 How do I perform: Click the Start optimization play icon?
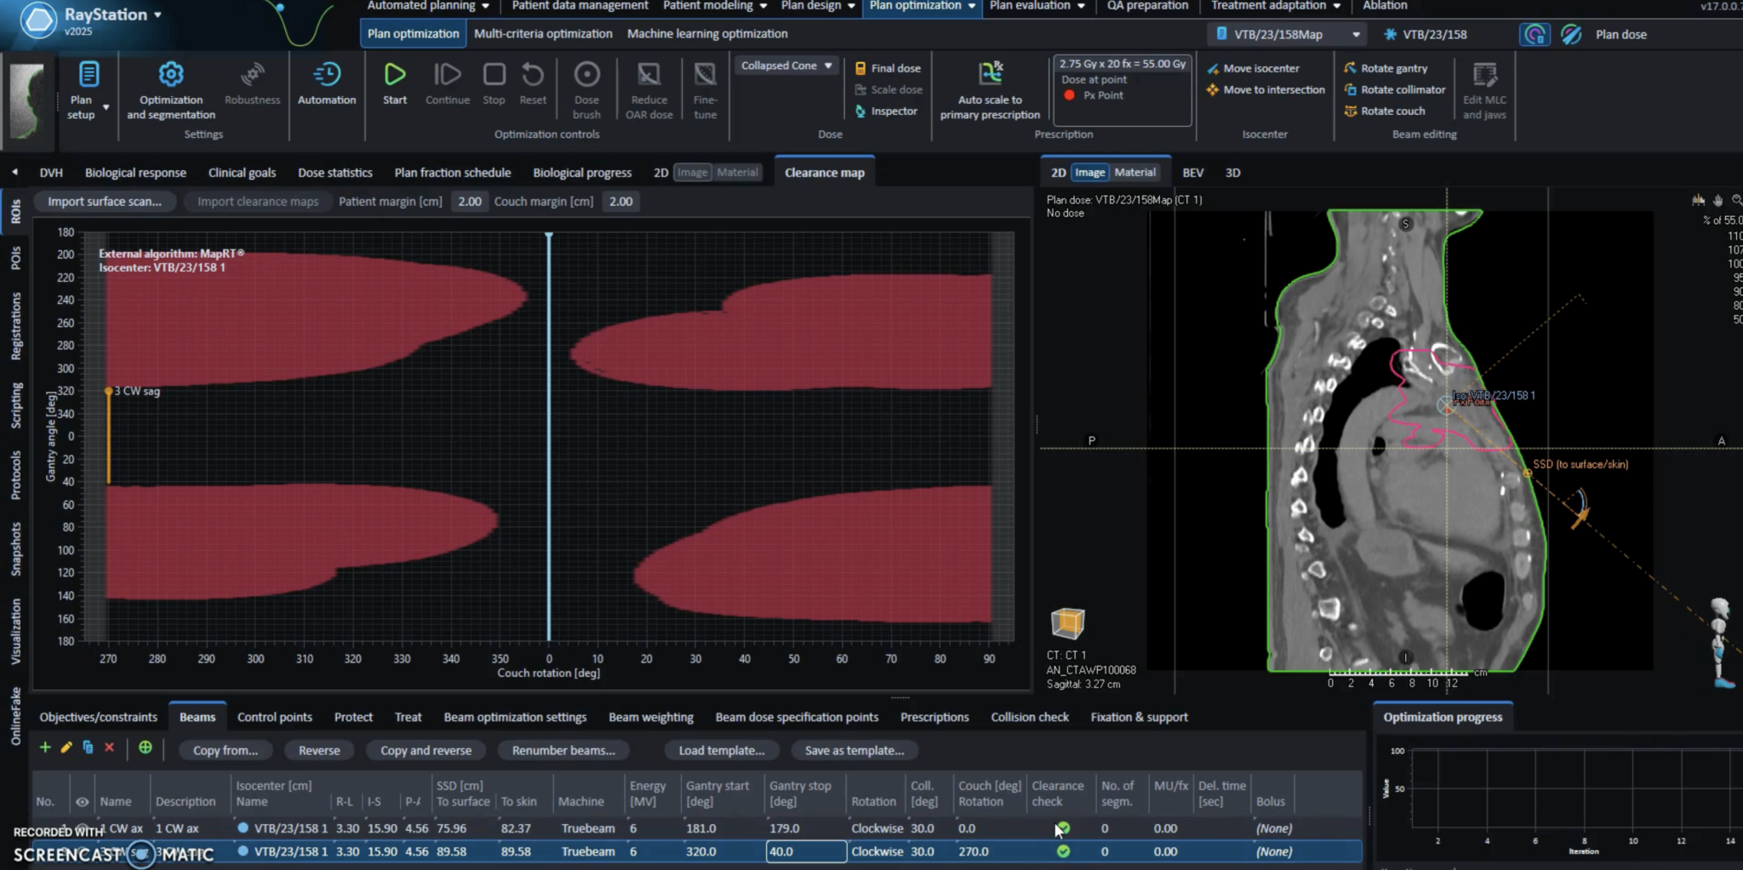[x=394, y=76]
